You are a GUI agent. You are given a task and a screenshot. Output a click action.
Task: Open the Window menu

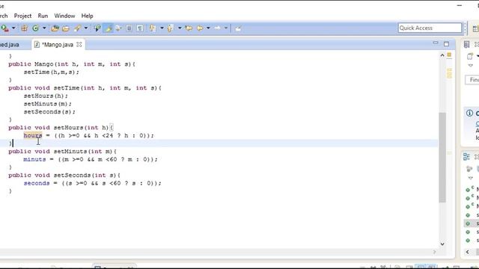(64, 16)
